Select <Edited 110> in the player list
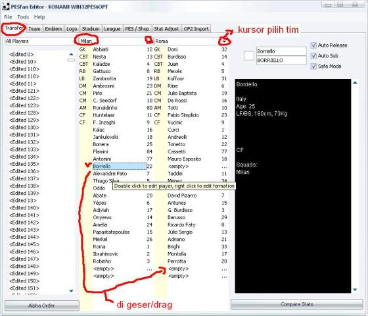Viewport: 368px width, 316px height. (24, 69)
